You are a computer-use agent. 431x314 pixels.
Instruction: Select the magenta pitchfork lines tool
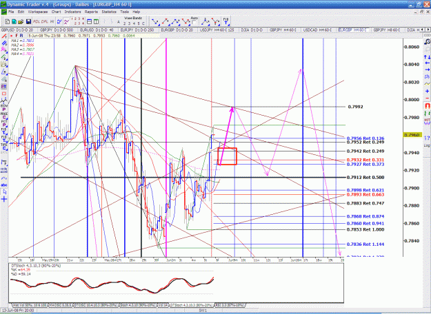(4, 50)
